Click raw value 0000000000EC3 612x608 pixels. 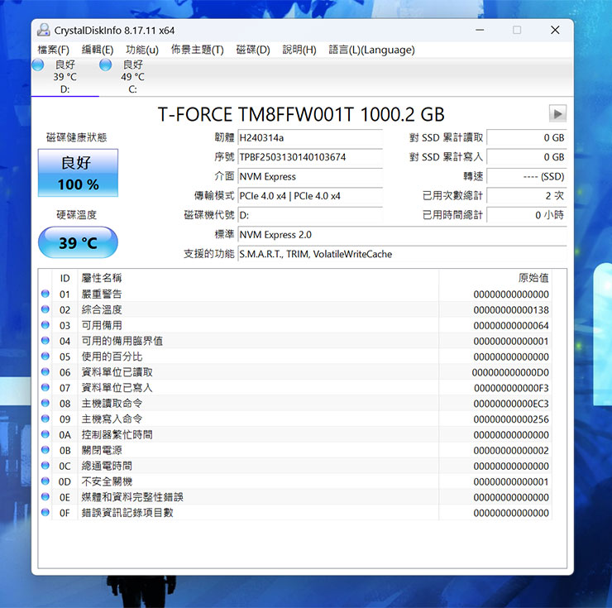pyautogui.click(x=511, y=404)
